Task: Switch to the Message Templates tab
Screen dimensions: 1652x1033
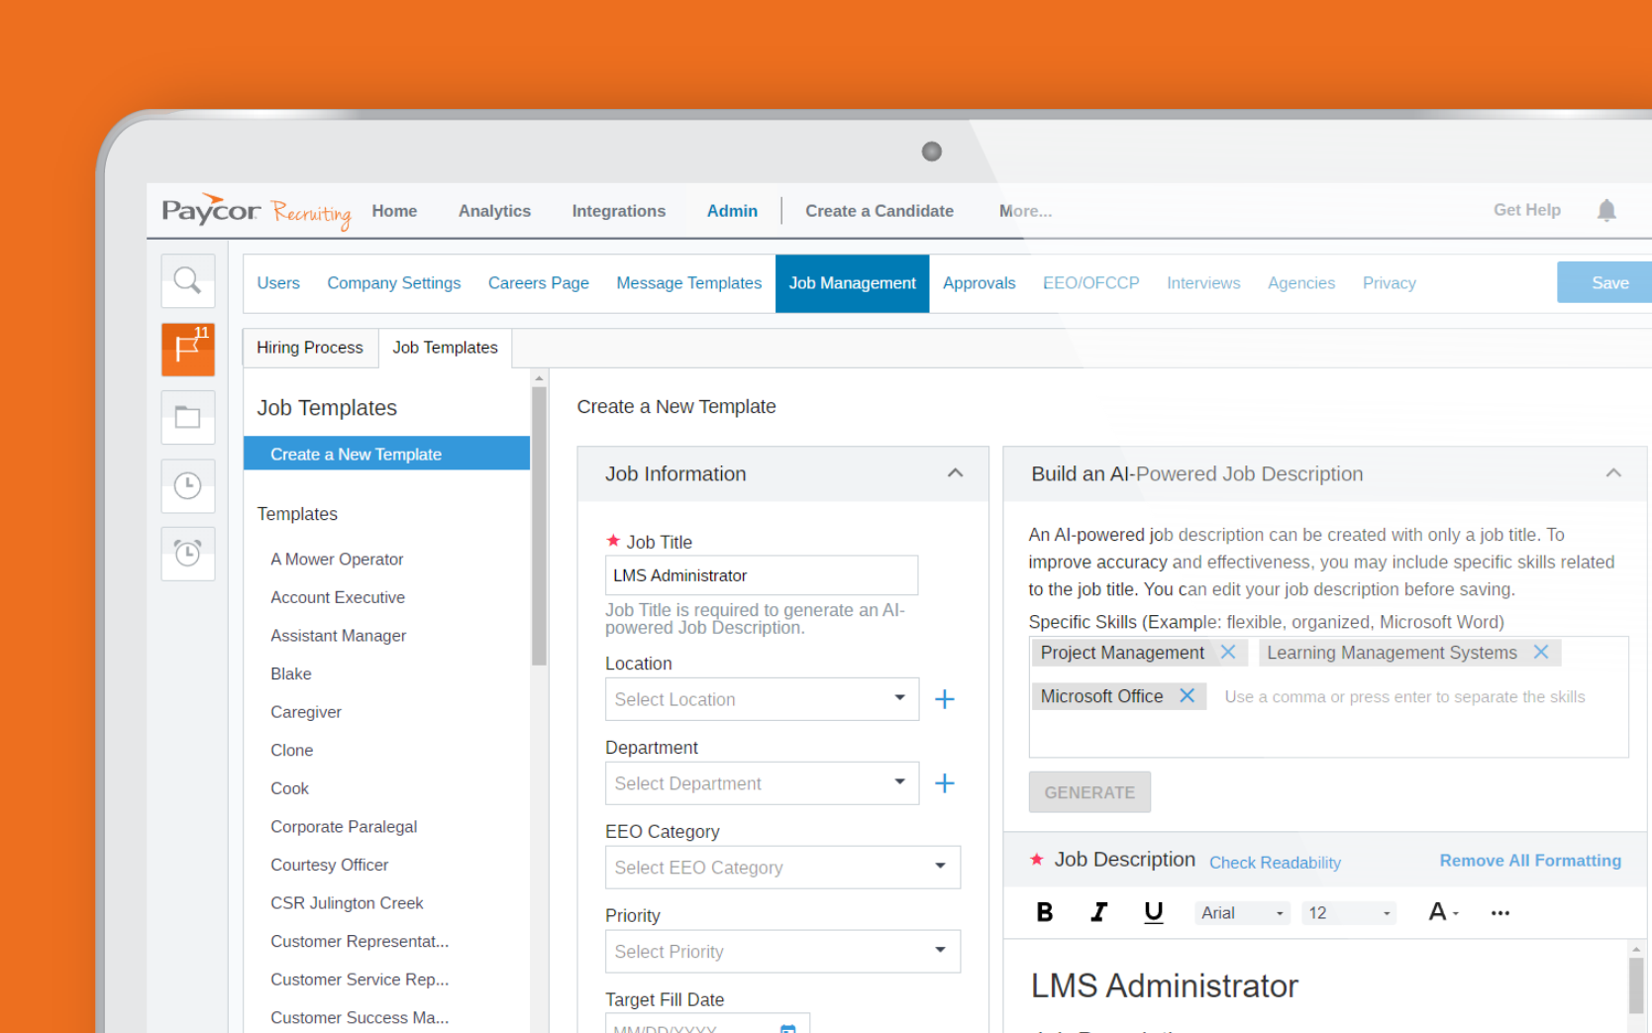Action: 689,283
